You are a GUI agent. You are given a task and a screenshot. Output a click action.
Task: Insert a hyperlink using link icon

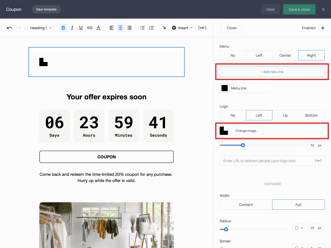click(x=90, y=28)
